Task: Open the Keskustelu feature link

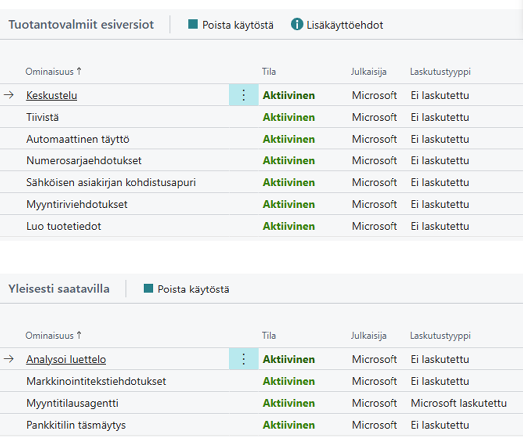Action: (52, 95)
